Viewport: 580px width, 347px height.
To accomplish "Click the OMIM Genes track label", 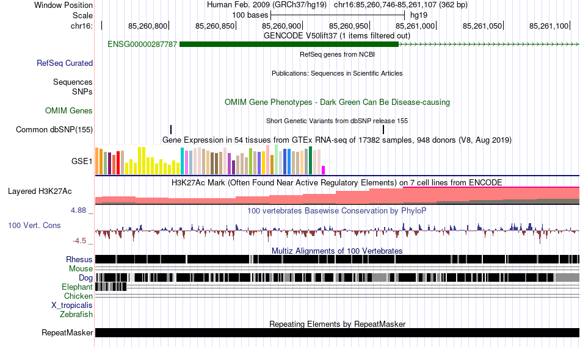I will pyautogui.click(x=69, y=110).
